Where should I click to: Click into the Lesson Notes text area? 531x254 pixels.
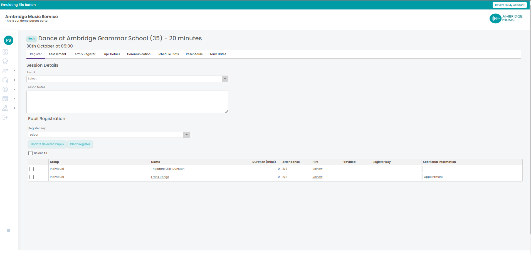pyautogui.click(x=127, y=102)
